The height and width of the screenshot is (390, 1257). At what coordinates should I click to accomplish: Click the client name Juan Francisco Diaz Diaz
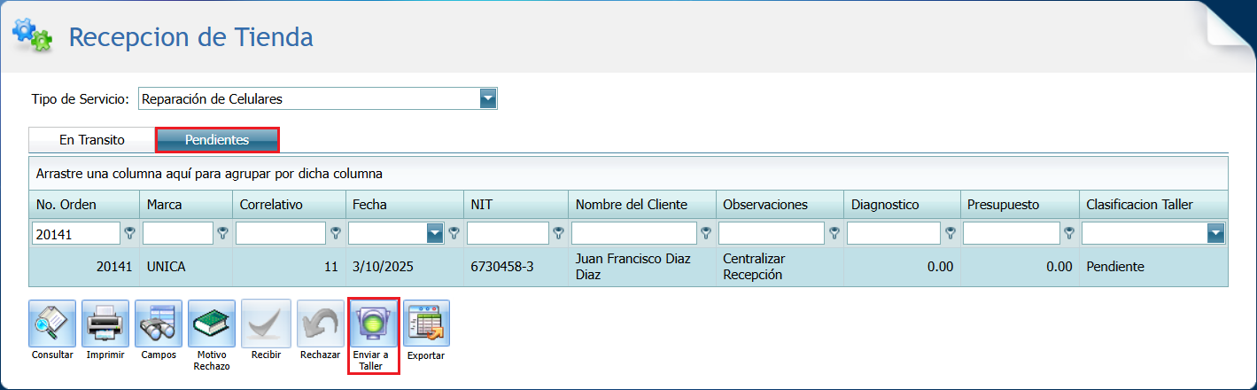click(642, 267)
